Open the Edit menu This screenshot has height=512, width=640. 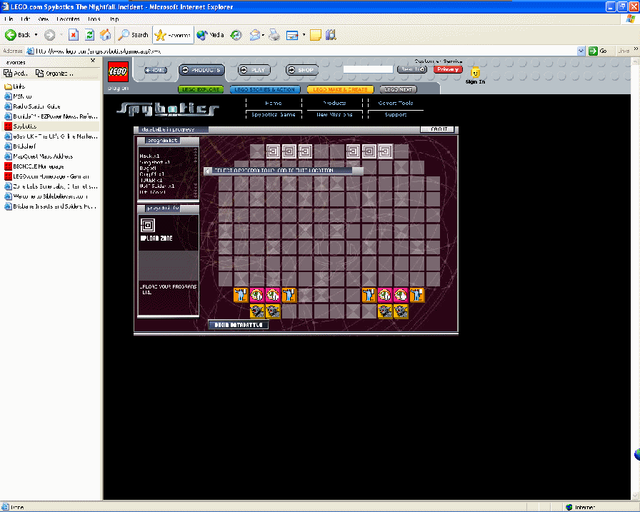pyautogui.click(x=25, y=19)
